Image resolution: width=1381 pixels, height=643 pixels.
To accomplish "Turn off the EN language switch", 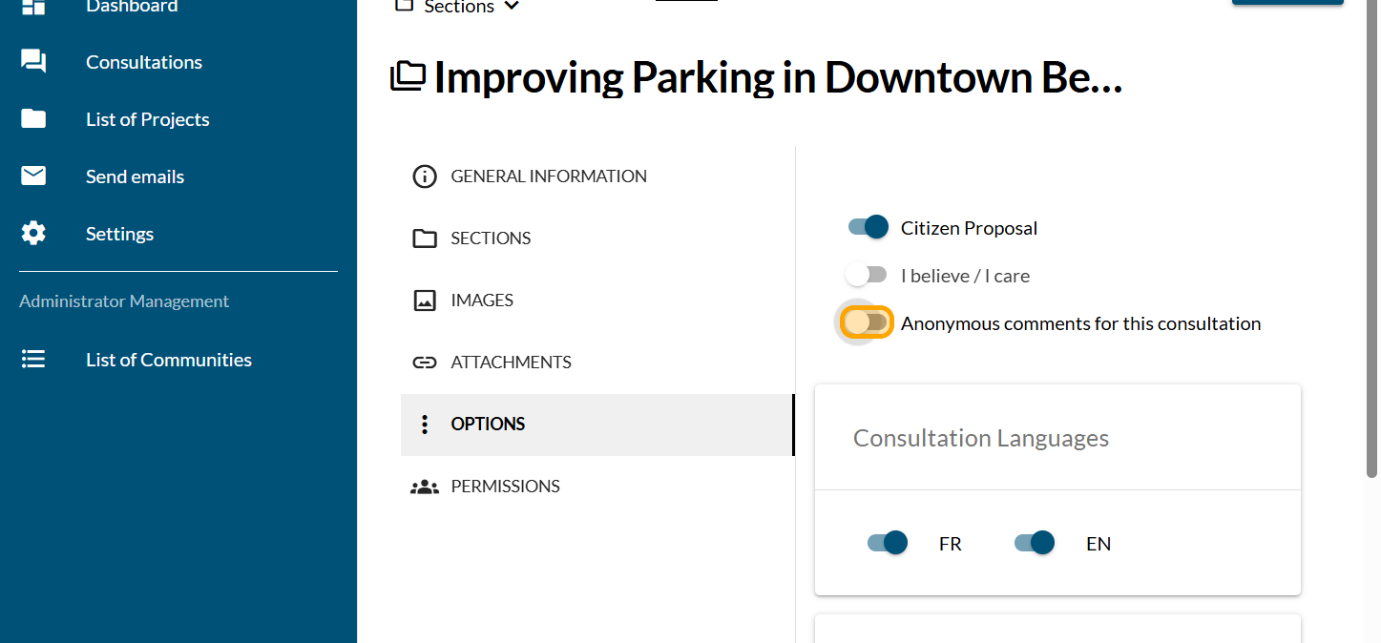I will [1034, 543].
